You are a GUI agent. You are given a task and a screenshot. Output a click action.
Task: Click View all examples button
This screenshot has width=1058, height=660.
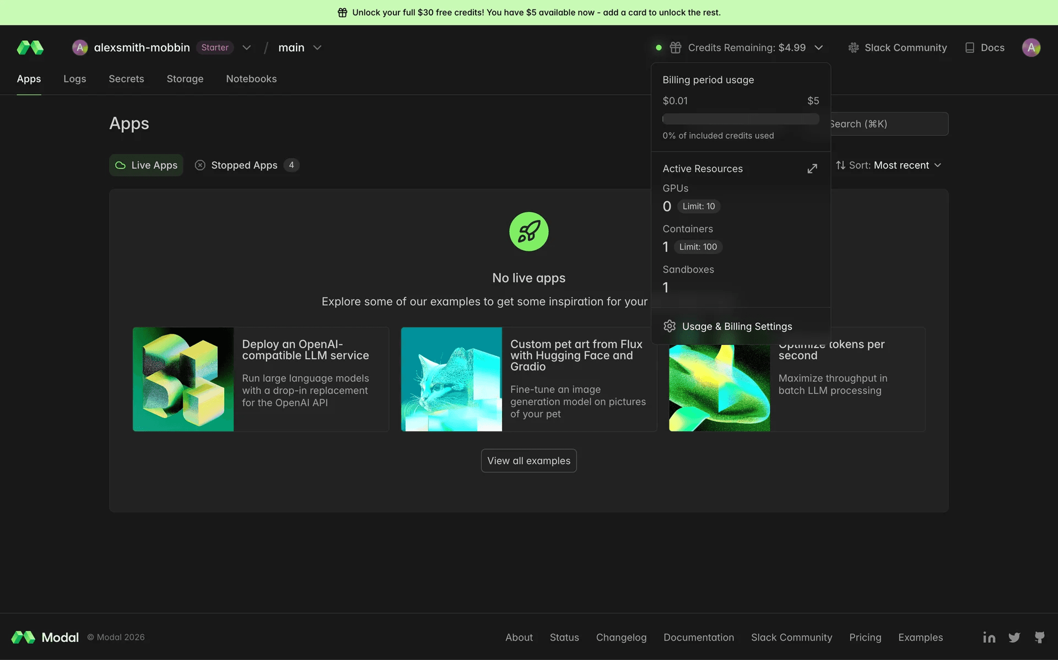(528, 461)
